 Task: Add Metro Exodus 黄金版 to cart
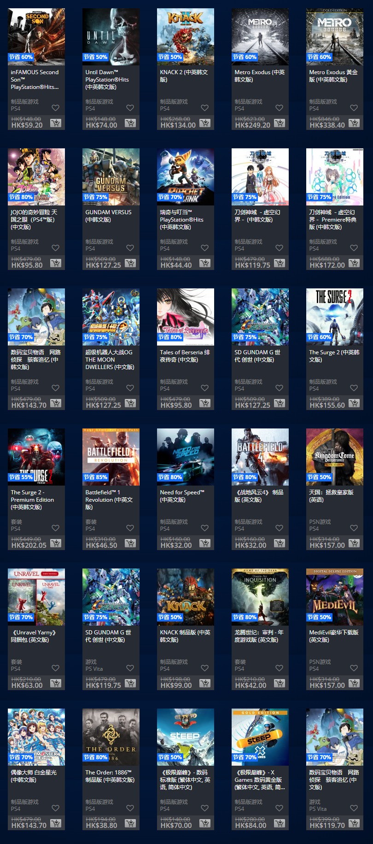(354, 123)
